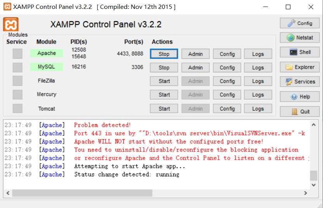Open Explorer from the right sidebar
Image resolution: width=323 pixels, height=208 pixels.
pyautogui.click(x=300, y=67)
